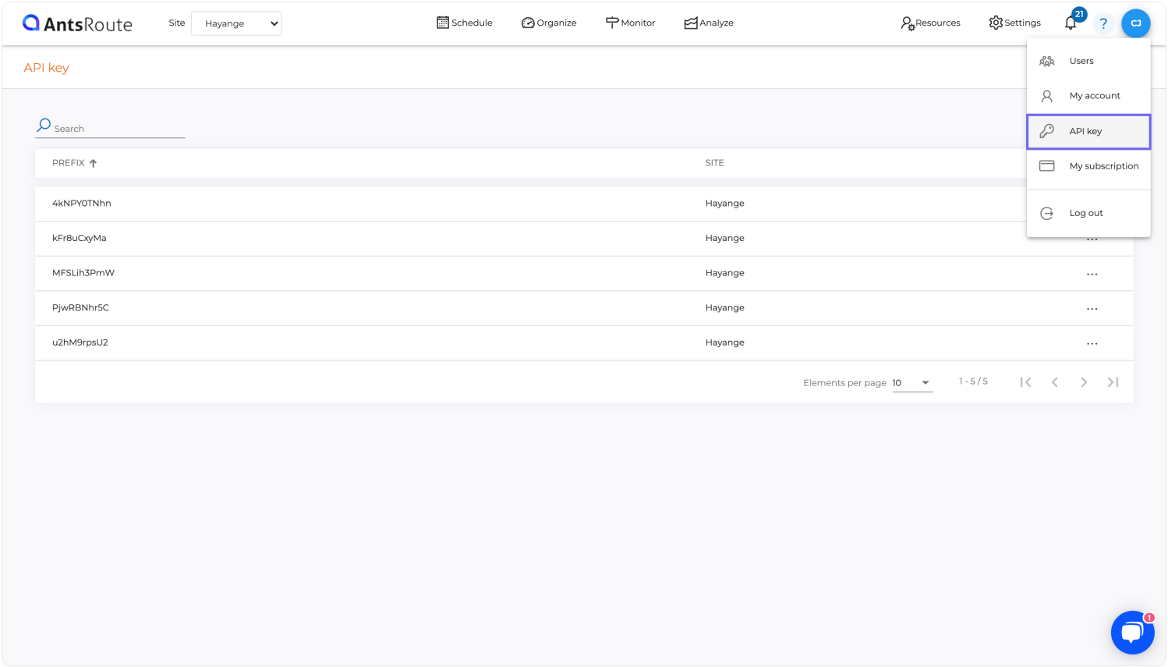Click Log out in the account menu
Image resolution: width=1168 pixels, height=667 pixels.
(x=1085, y=212)
